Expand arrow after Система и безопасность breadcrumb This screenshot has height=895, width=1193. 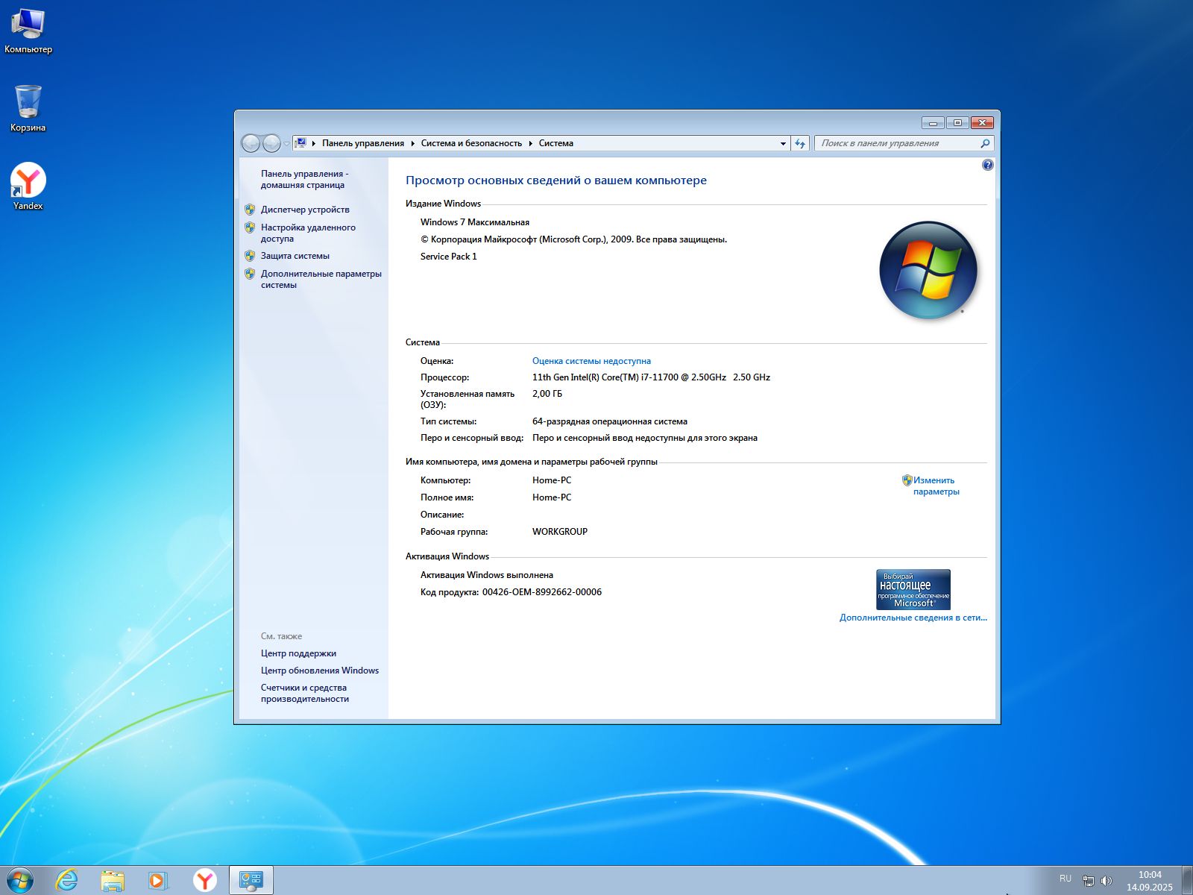coord(531,143)
